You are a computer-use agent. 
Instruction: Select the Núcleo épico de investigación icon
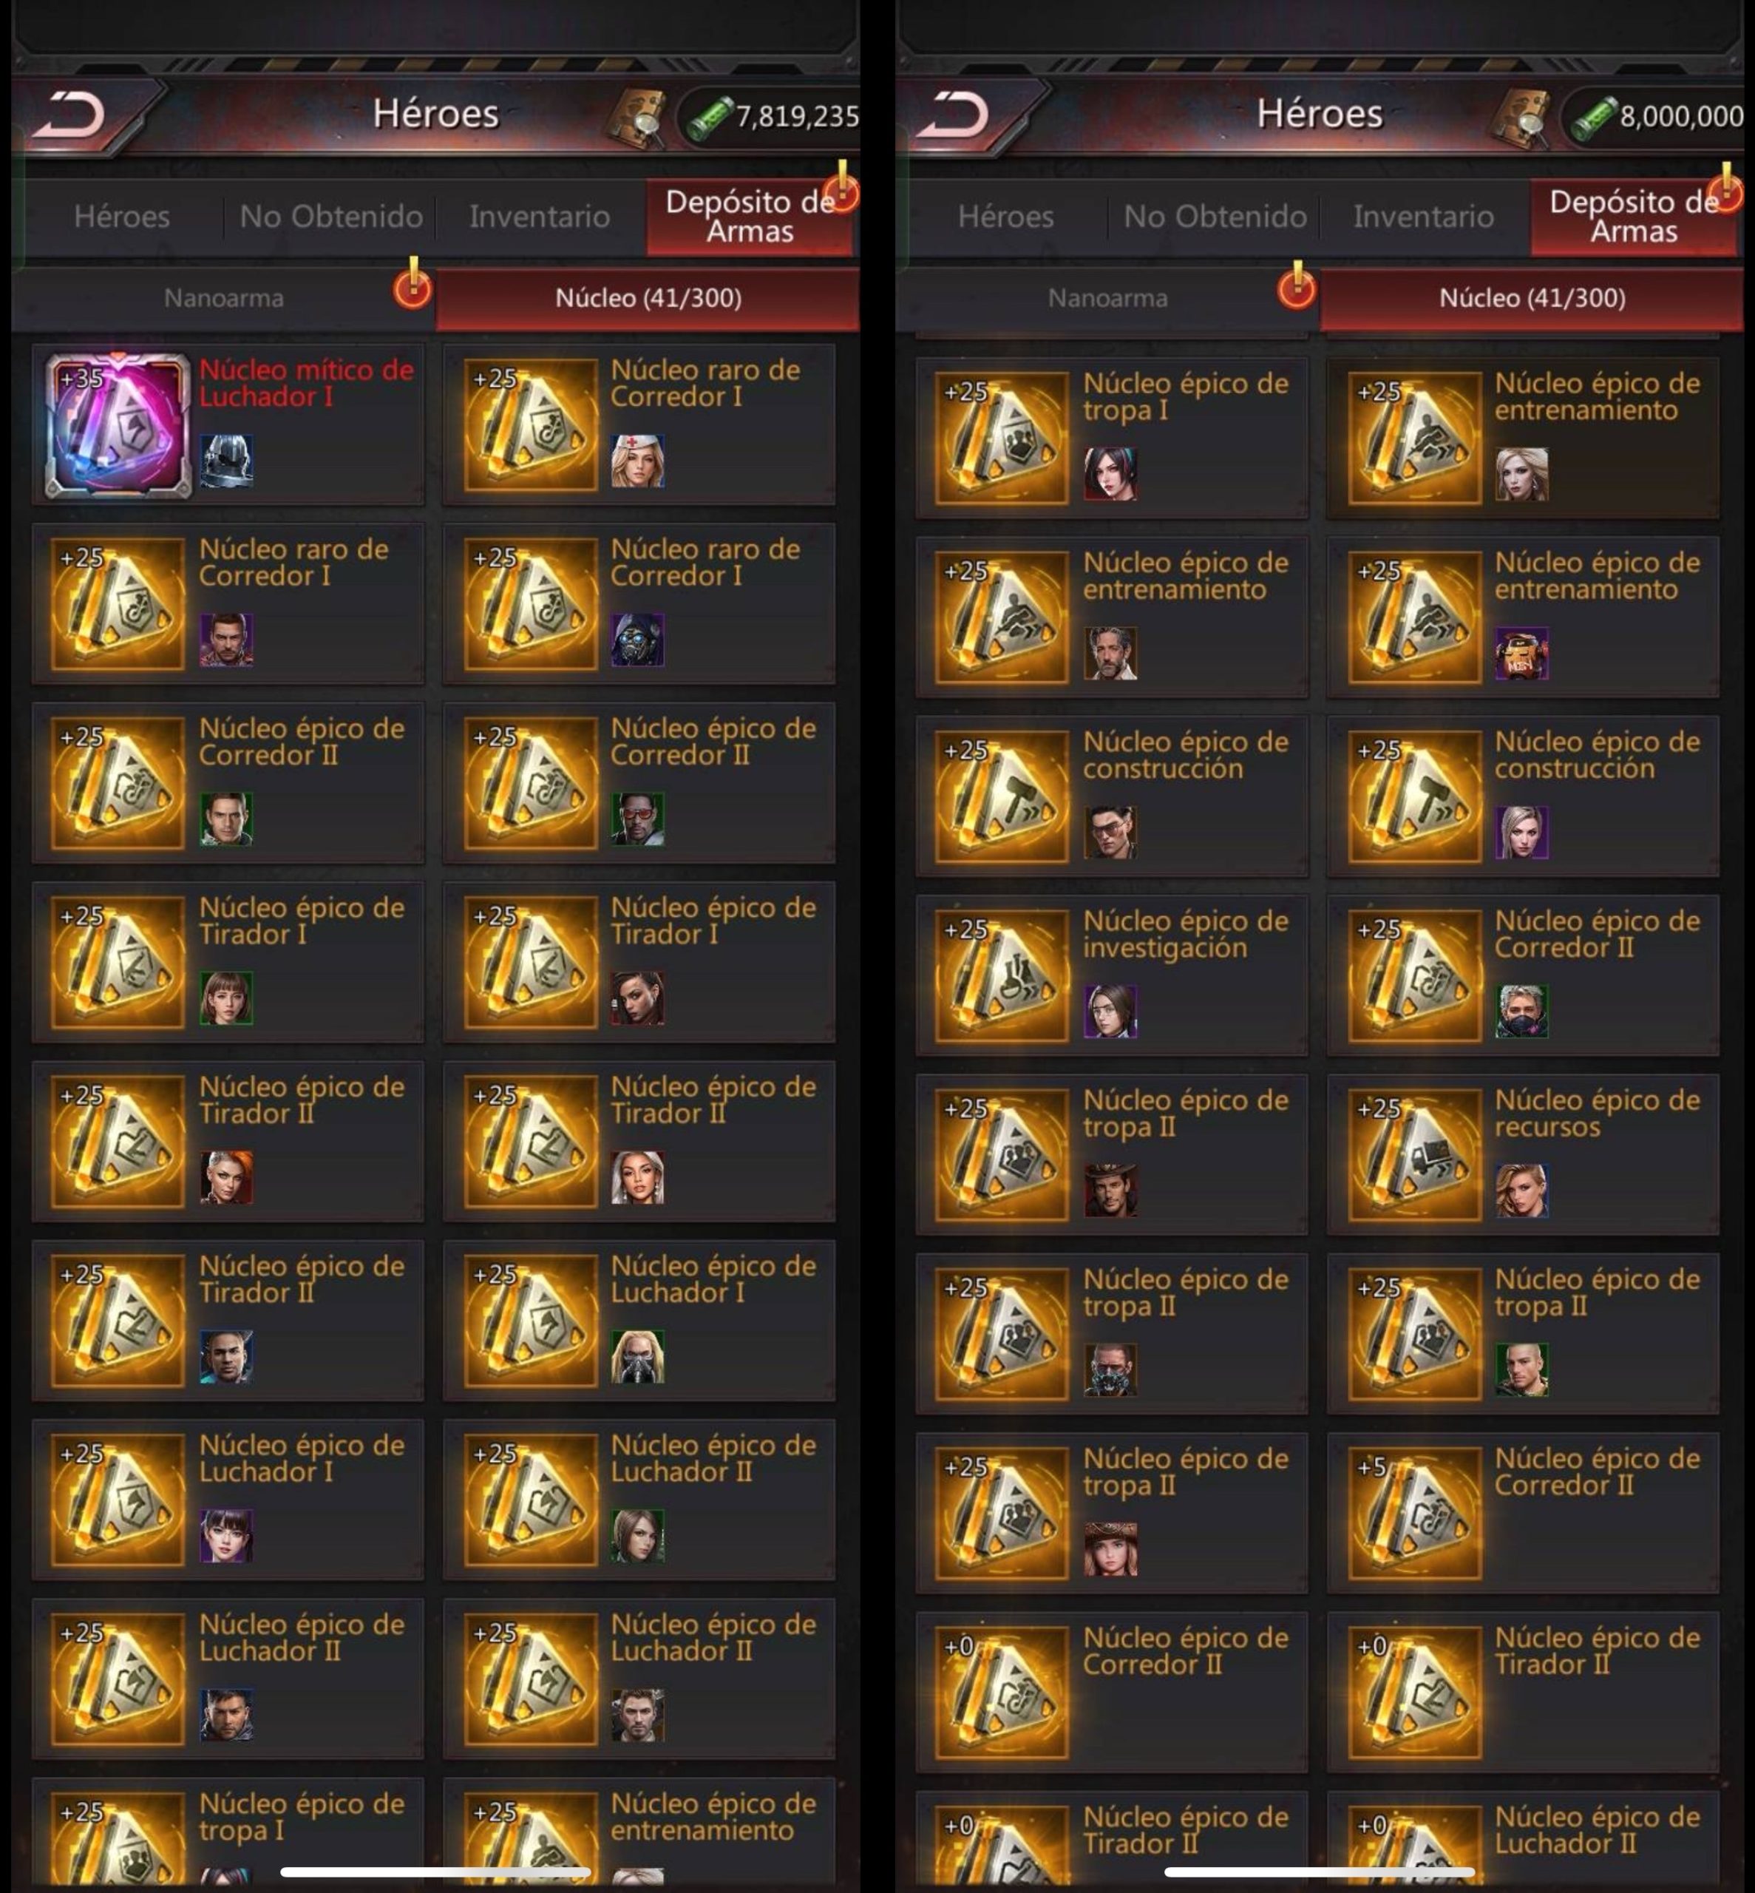pyautogui.click(x=1002, y=975)
